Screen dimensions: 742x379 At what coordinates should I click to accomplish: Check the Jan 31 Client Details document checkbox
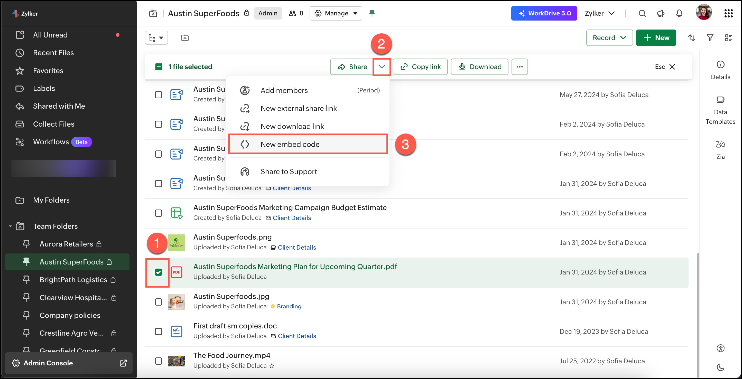[159, 184]
